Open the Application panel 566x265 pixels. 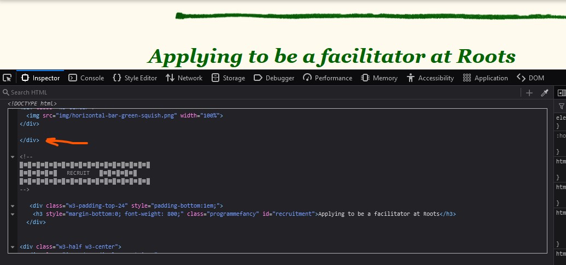point(485,78)
